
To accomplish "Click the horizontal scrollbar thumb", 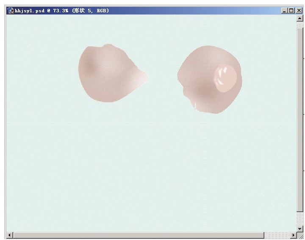I will click(139, 235).
